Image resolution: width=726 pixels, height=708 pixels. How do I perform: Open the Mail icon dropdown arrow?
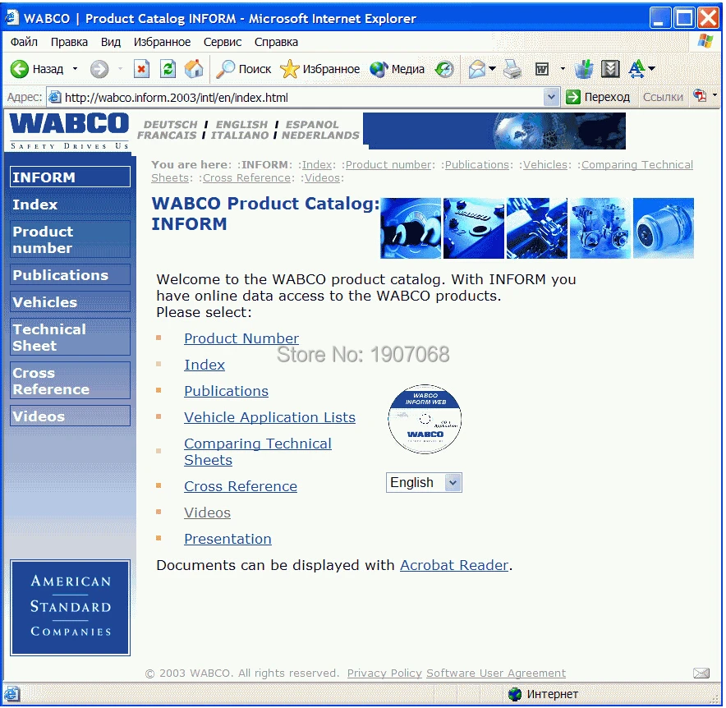(x=494, y=69)
